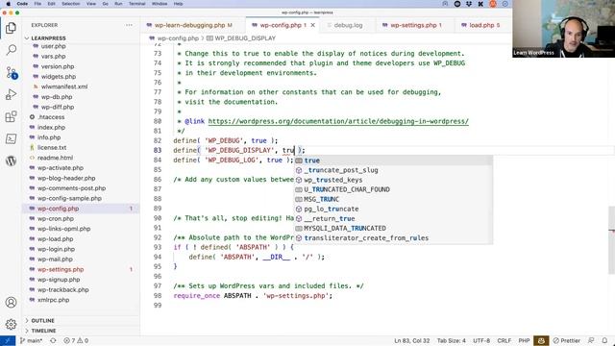Image resolution: width=615 pixels, height=346 pixels.
Task: Open the Extensions view icon
Action: pos(11,116)
